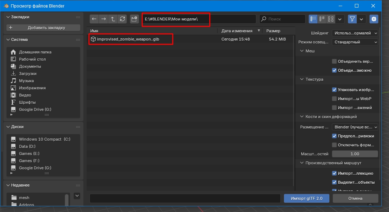Collapse Кости и скин деформаций section
The width and height of the screenshot is (389, 212).
[x=302, y=116]
